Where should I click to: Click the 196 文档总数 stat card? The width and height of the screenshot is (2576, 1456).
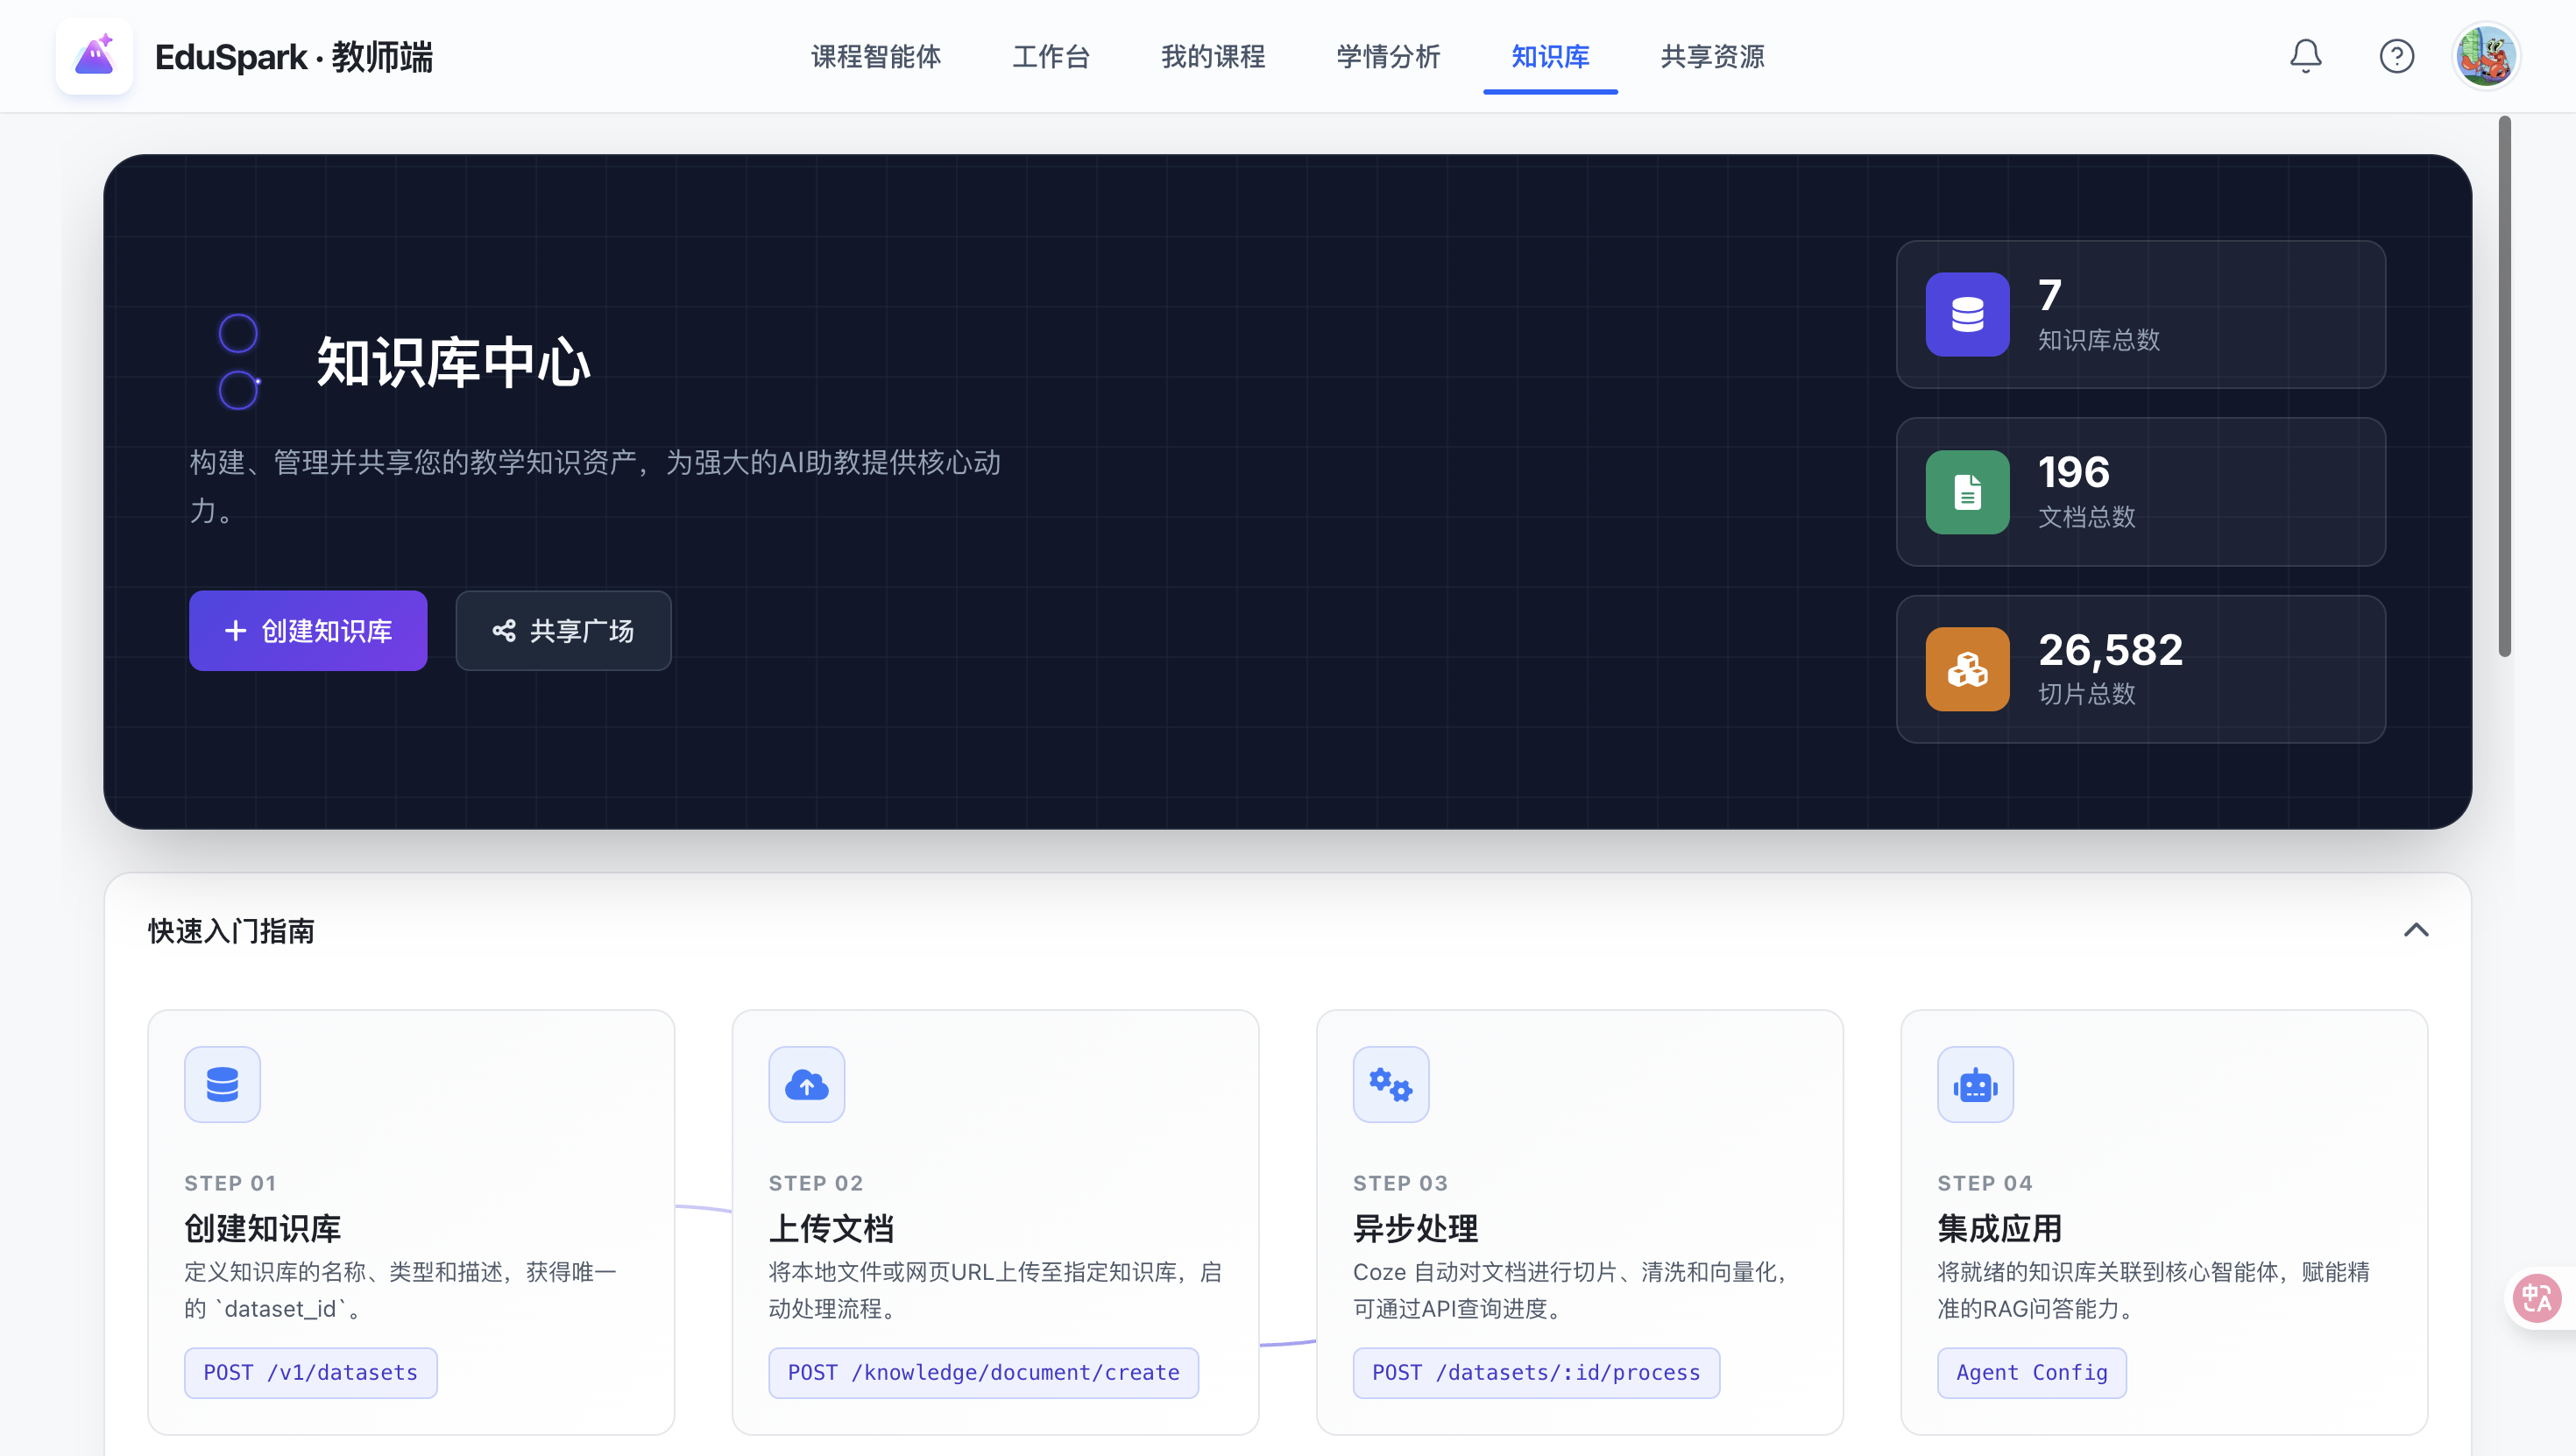tap(2140, 492)
